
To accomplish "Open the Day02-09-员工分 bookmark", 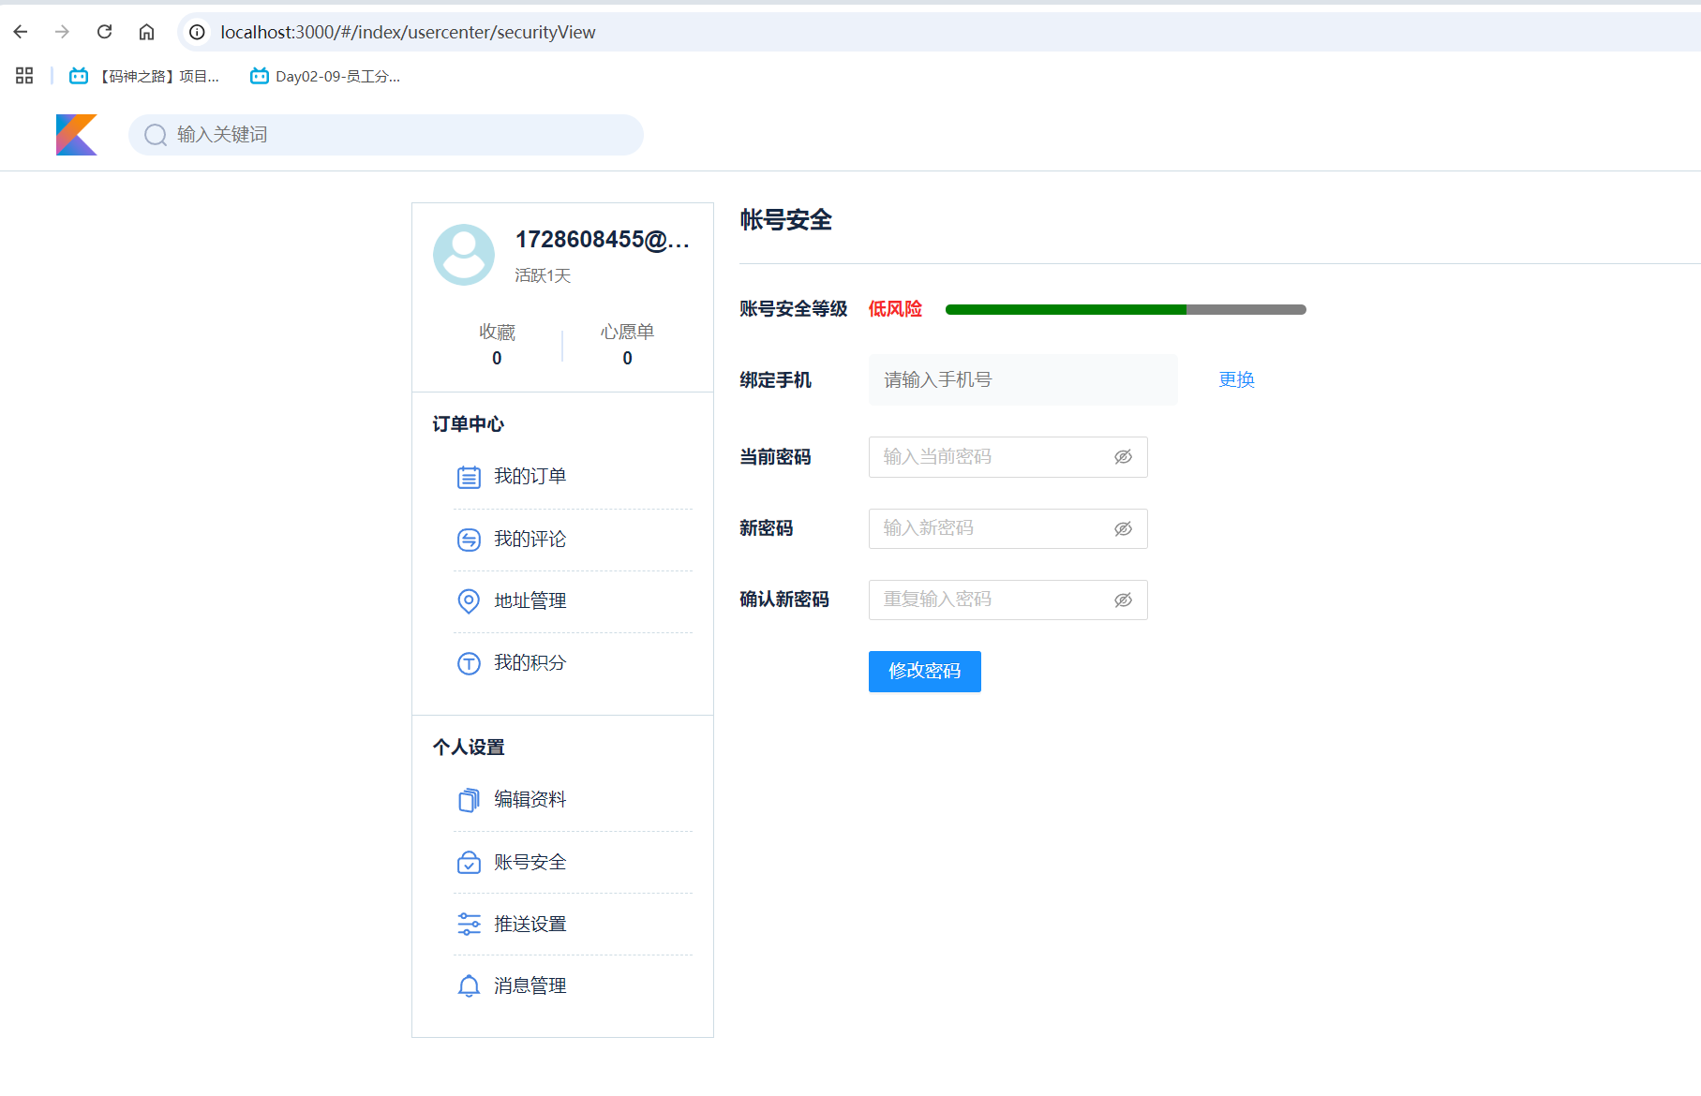I will (x=325, y=76).
